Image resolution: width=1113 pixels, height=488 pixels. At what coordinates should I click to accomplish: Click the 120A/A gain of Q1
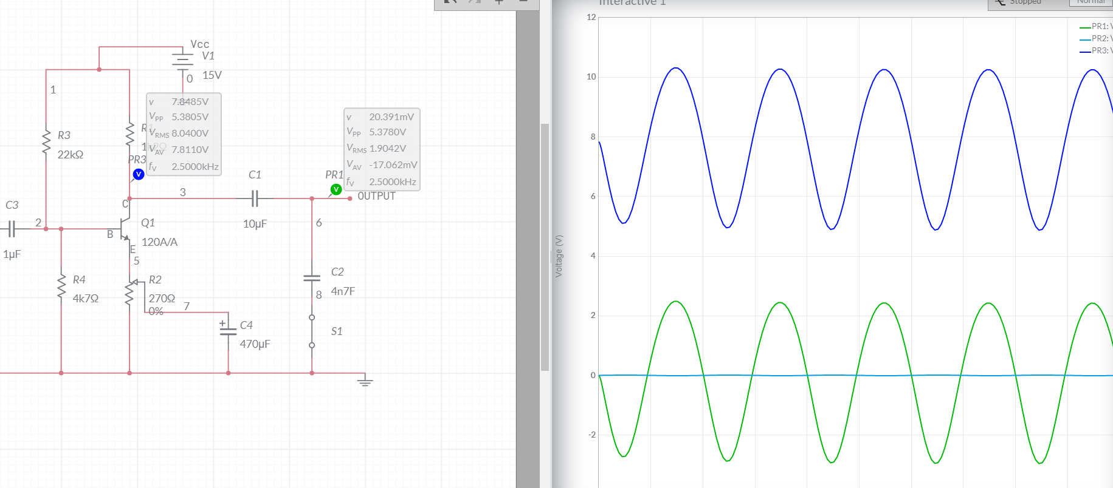(x=160, y=242)
